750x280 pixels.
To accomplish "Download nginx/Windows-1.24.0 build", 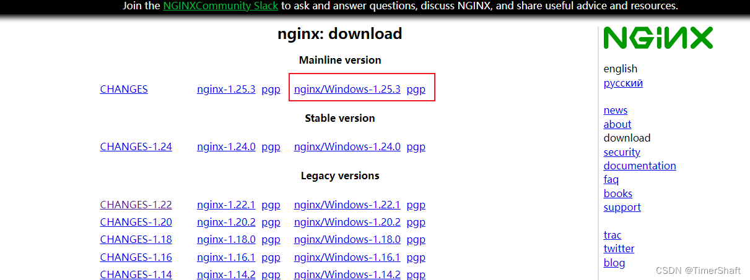I will (347, 147).
